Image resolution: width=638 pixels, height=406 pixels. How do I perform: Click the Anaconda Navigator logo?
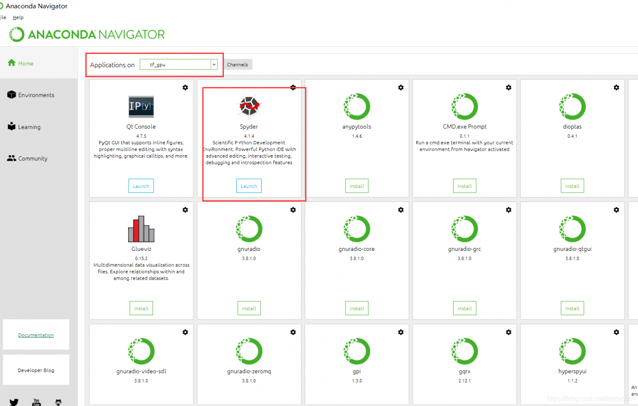click(x=87, y=34)
